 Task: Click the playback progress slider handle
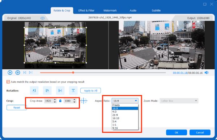coord(73,73)
